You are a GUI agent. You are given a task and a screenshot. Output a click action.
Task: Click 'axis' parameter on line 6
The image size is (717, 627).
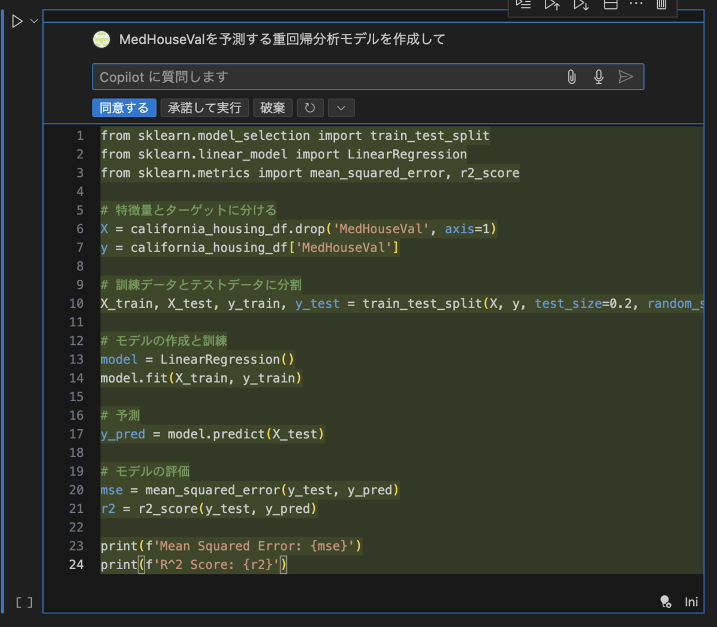[x=459, y=229]
